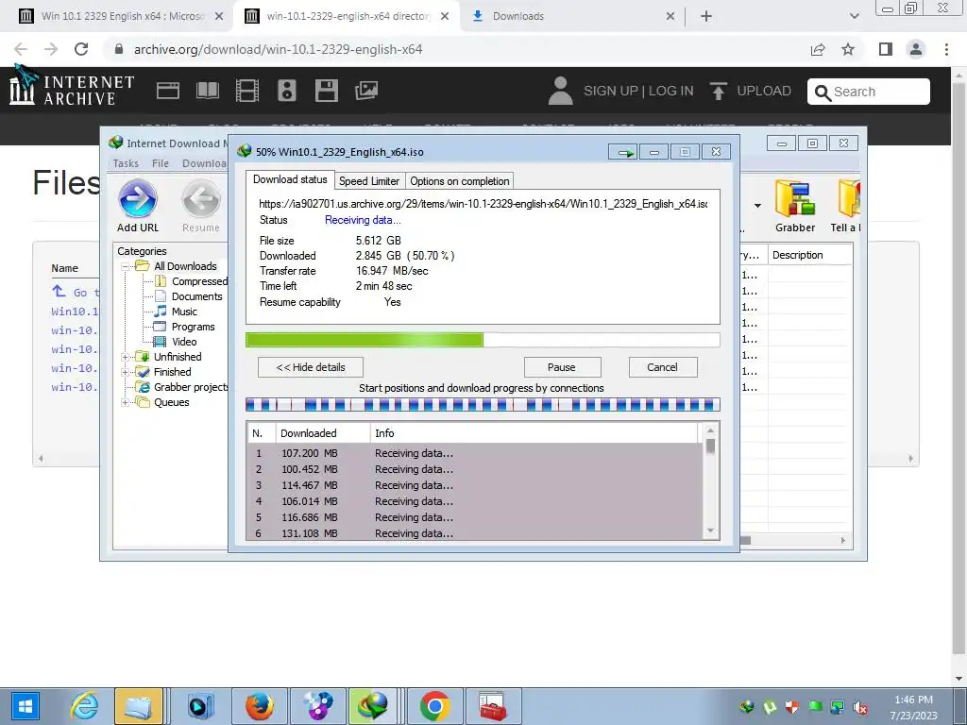This screenshot has width=967, height=725.
Task: Open the Web (Wayback) icon in Archive navbar
Action: pos(168,91)
